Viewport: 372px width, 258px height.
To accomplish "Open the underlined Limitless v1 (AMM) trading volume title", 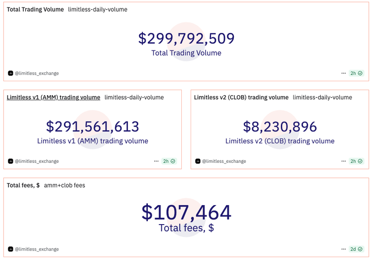I will tap(53, 97).
